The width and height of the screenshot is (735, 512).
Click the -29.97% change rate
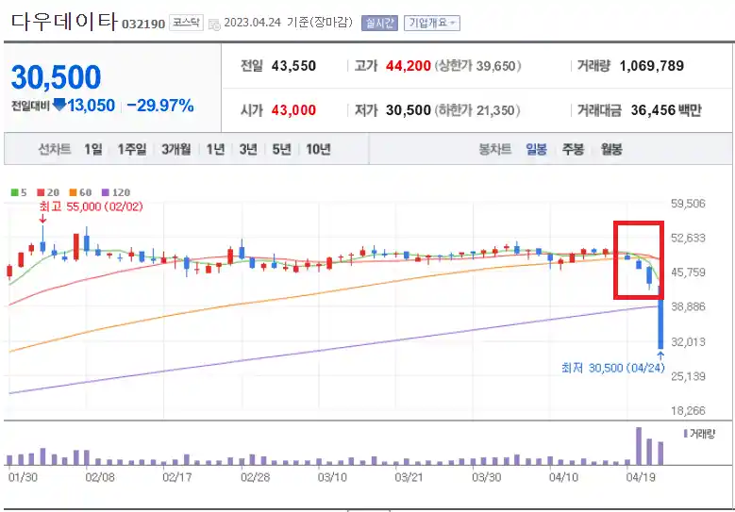160,106
